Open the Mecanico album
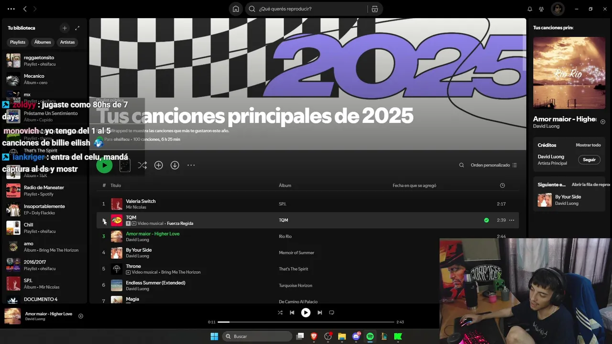Image resolution: width=612 pixels, height=344 pixels. pyautogui.click(x=45, y=79)
